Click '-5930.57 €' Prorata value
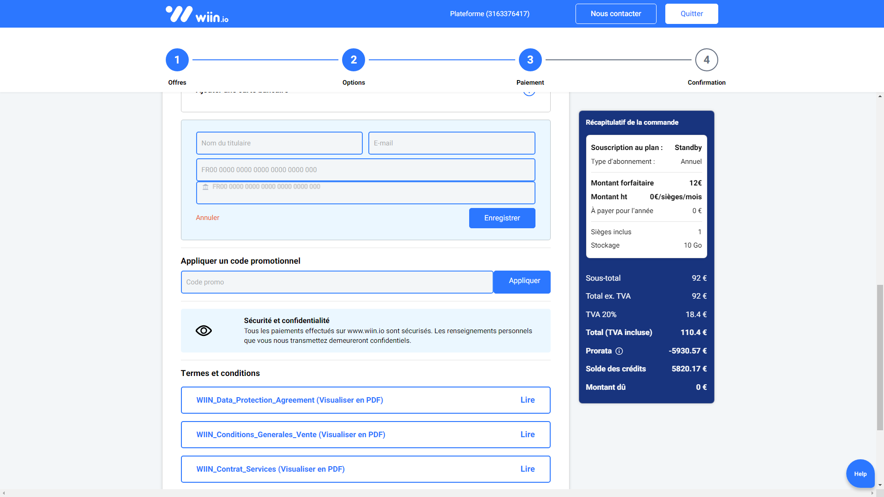Viewport: 884px width, 497px height. point(688,351)
